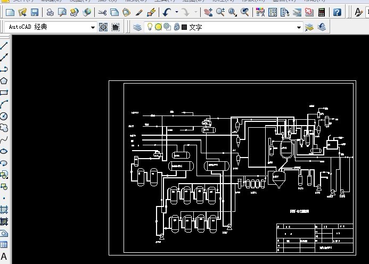Open the QuickCalc calculator
Screen dimensions: 369x264
(x=322, y=12)
